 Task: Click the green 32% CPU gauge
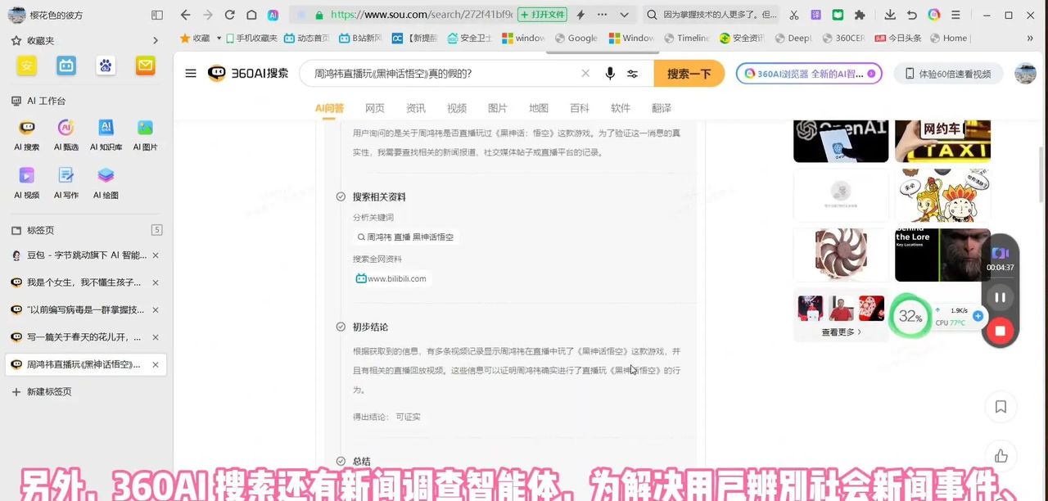910,316
